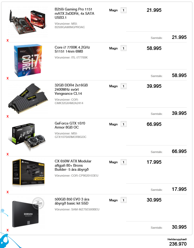This screenshot has height=248, width=194.
Task: Edit quantity field for 500GB 850 EVO
Action: coord(124,200)
